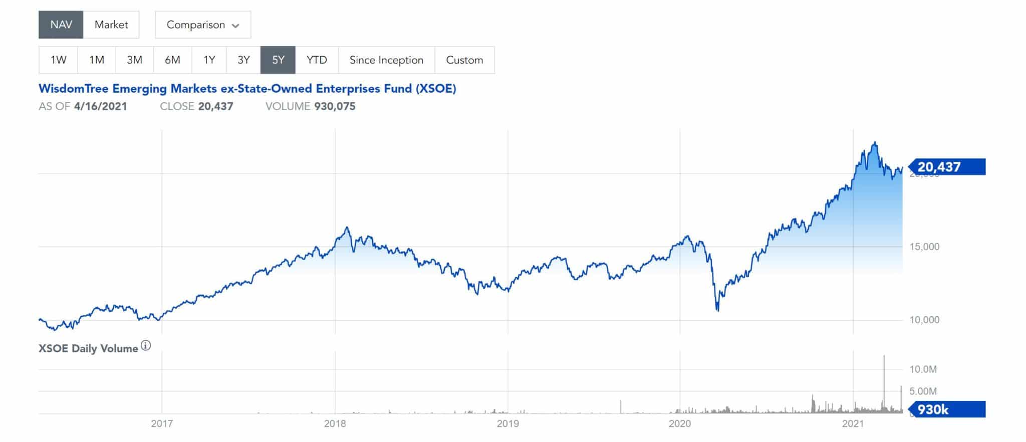This screenshot has width=1026, height=442.
Task: Open the Comparison chevron icon
Action: point(237,25)
